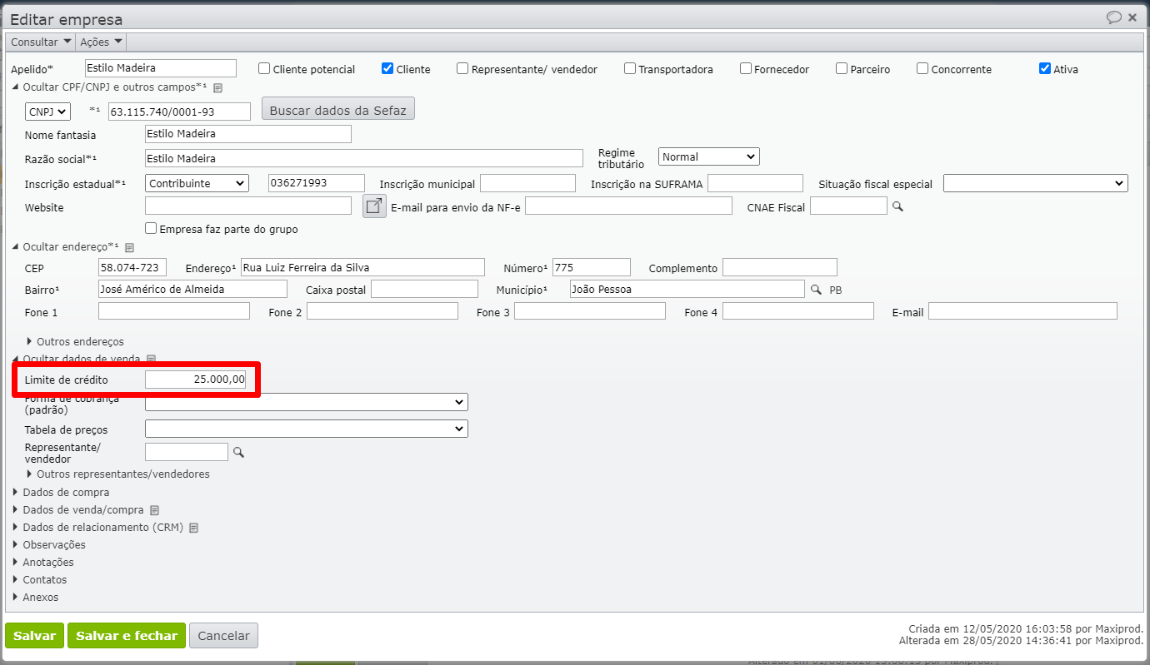The width and height of the screenshot is (1150, 665).
Task: Click the Bairro input field
Action: click(x=192, y=289)
